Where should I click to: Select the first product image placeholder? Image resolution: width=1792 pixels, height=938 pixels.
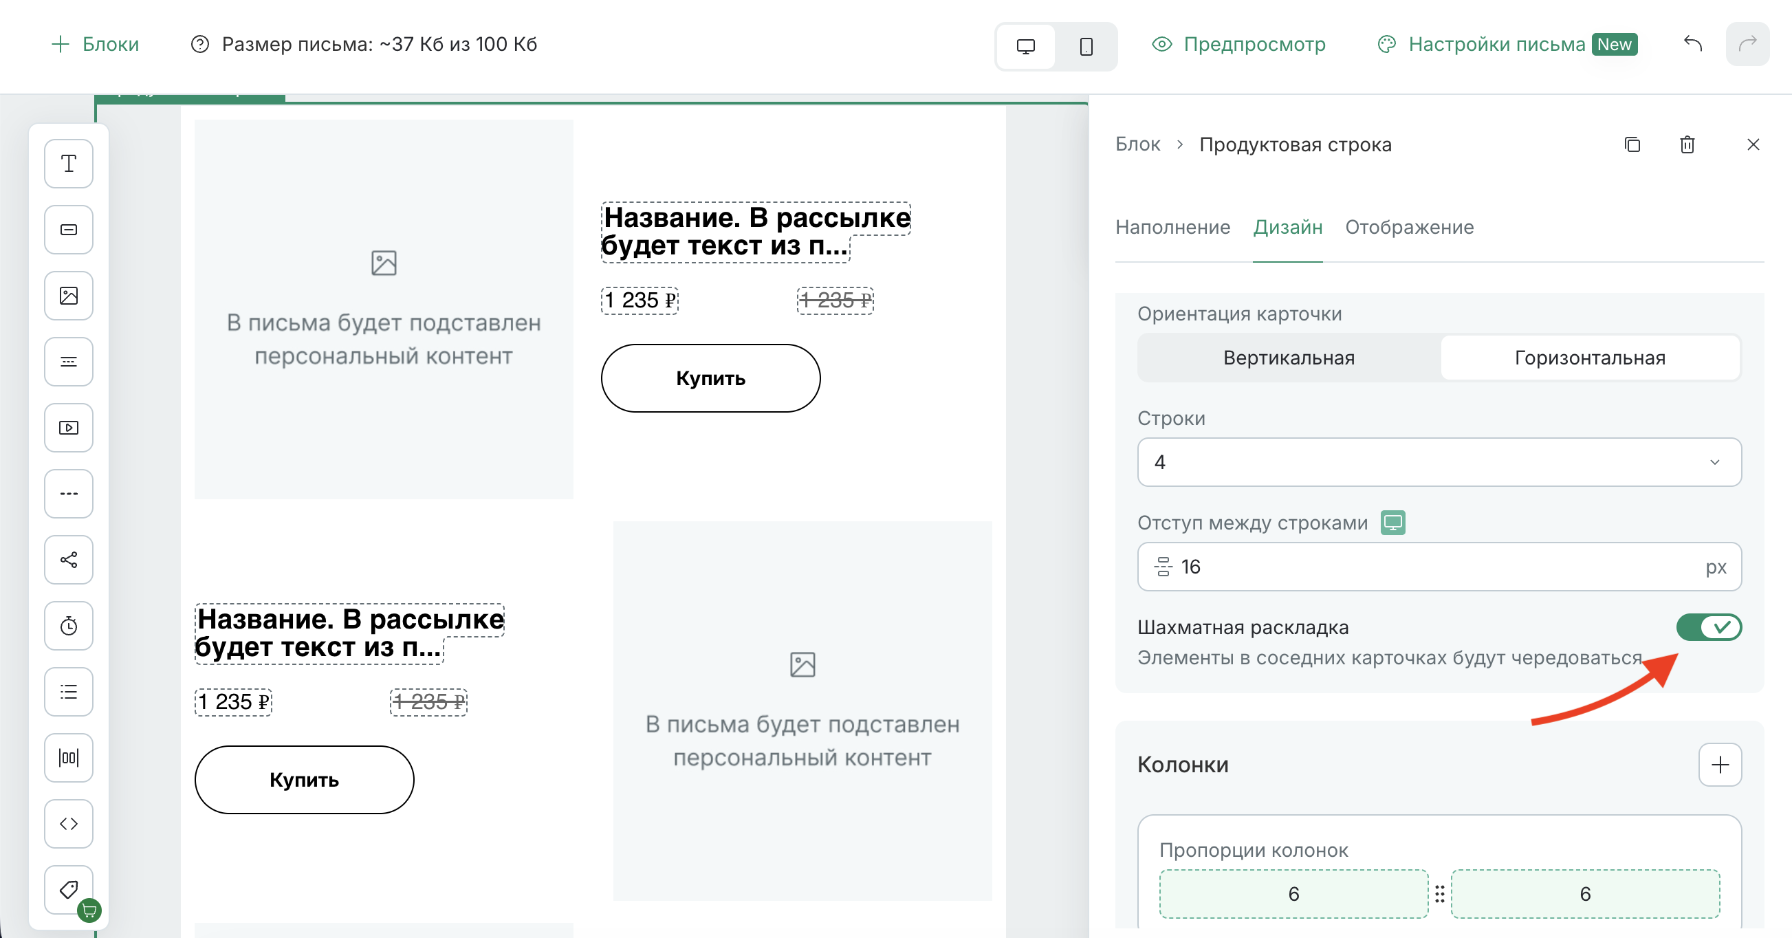click(384, 309)
